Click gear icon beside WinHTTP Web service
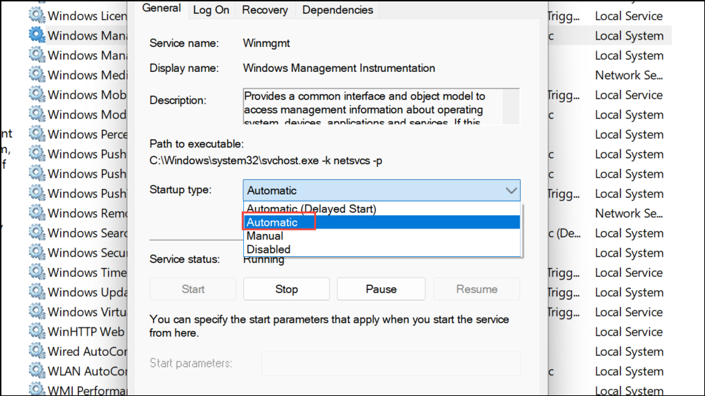Viewport: 705px width, 396px height. tap(37, 332)
